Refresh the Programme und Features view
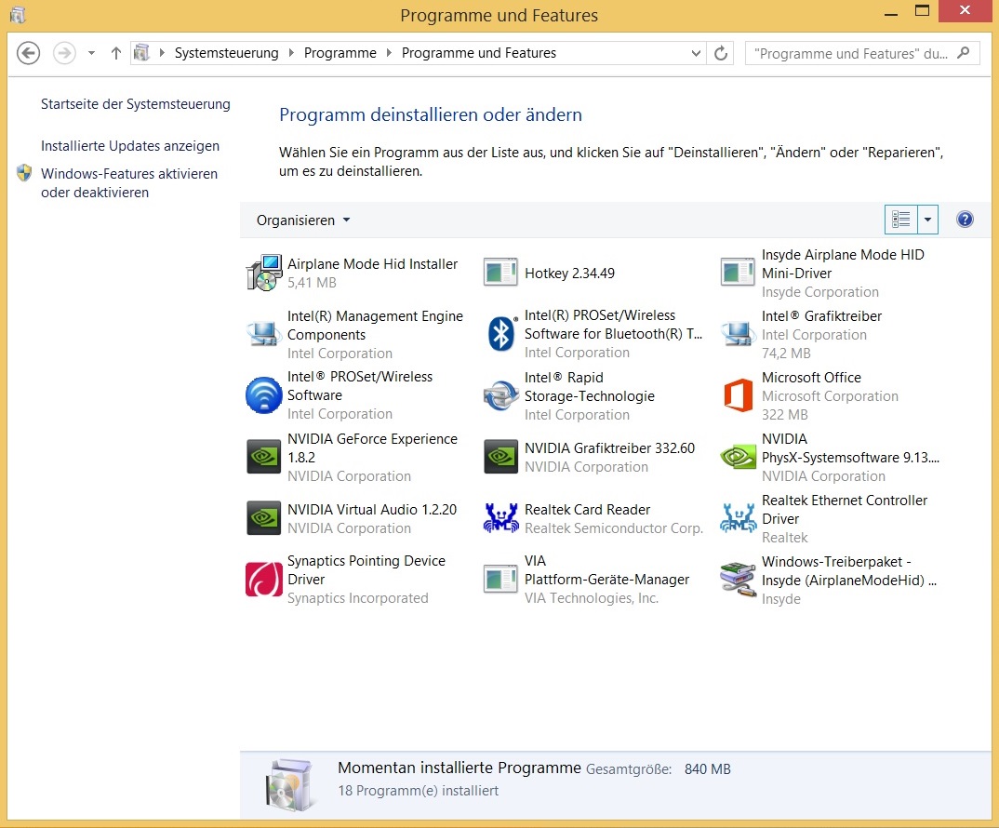Screen dimensions: 999x828 point(721,53)
